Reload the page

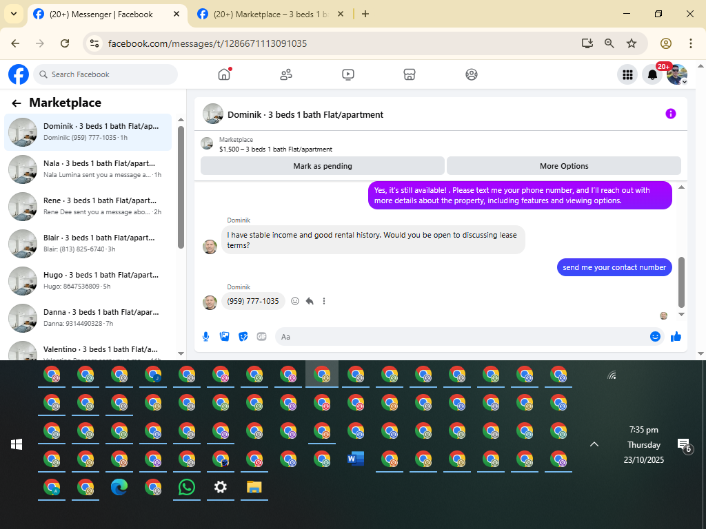pyautogui.click(x=65, y=43)
